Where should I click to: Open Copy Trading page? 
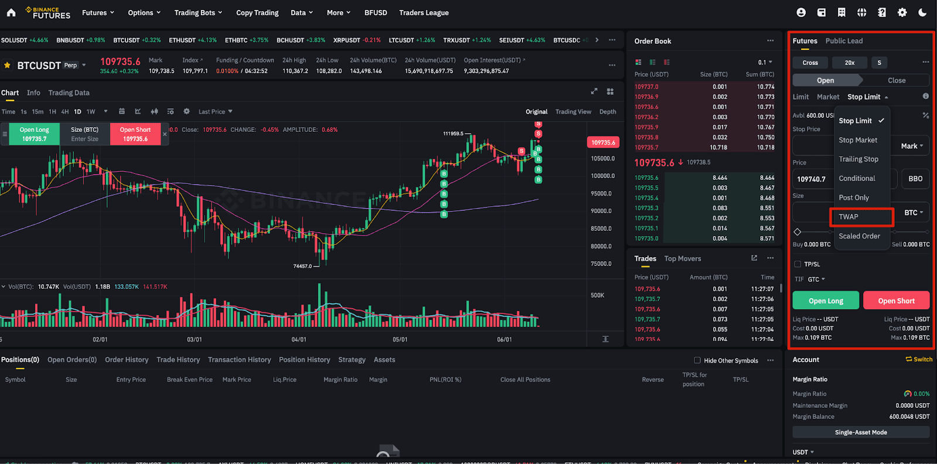pos(257,12)
